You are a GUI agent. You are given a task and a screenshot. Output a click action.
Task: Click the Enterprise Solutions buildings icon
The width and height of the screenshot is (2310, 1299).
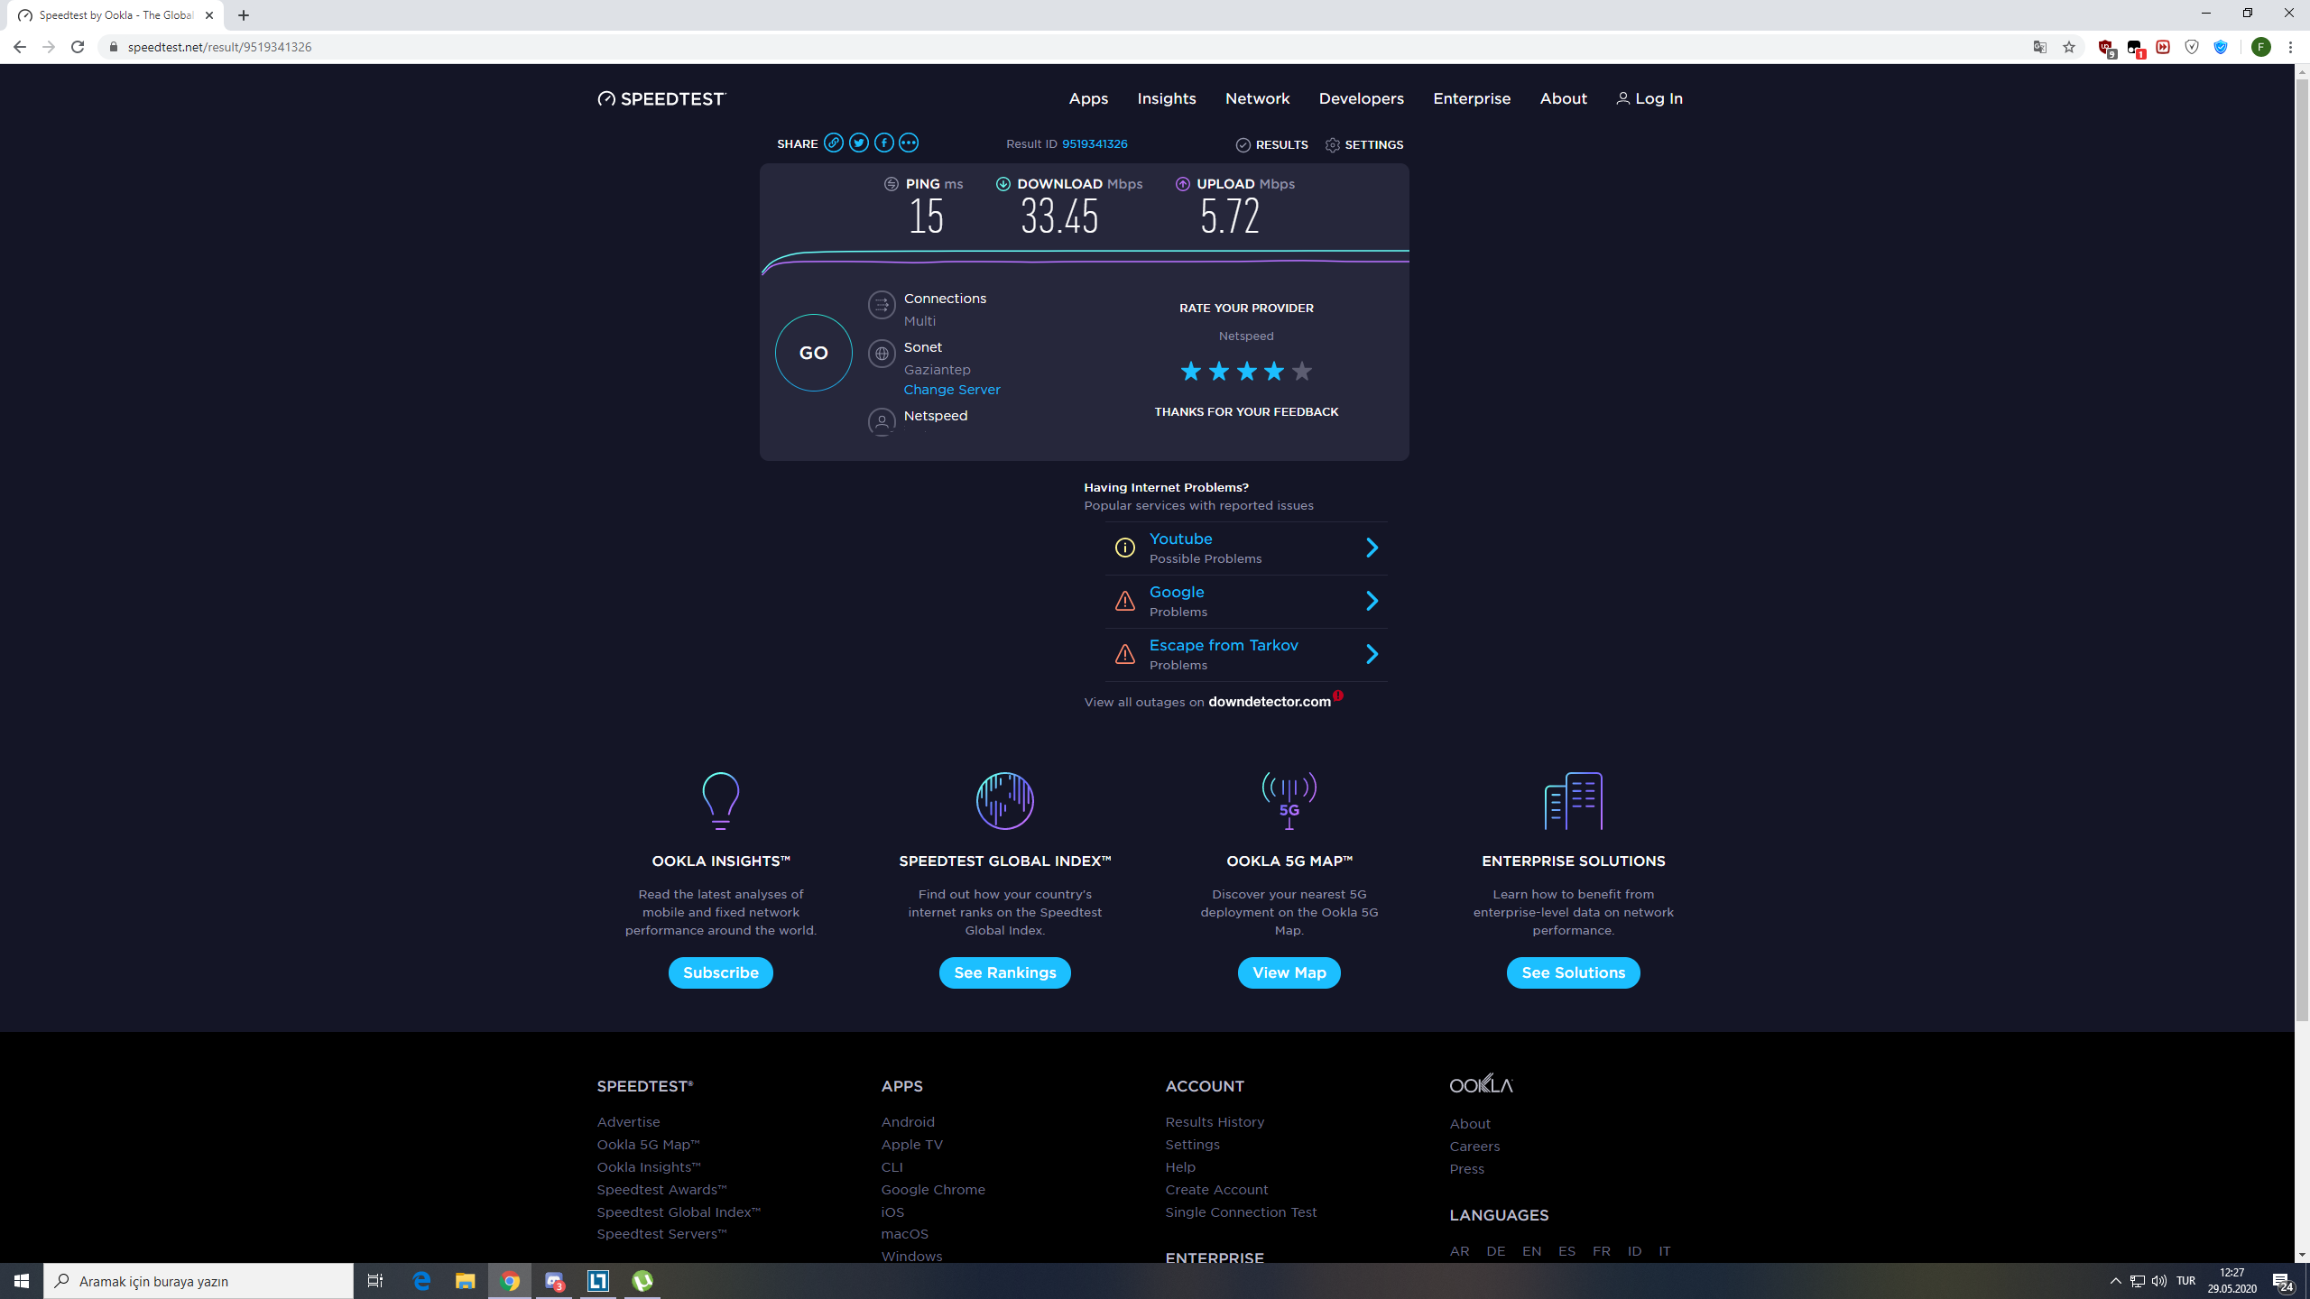pos(1573,800)
